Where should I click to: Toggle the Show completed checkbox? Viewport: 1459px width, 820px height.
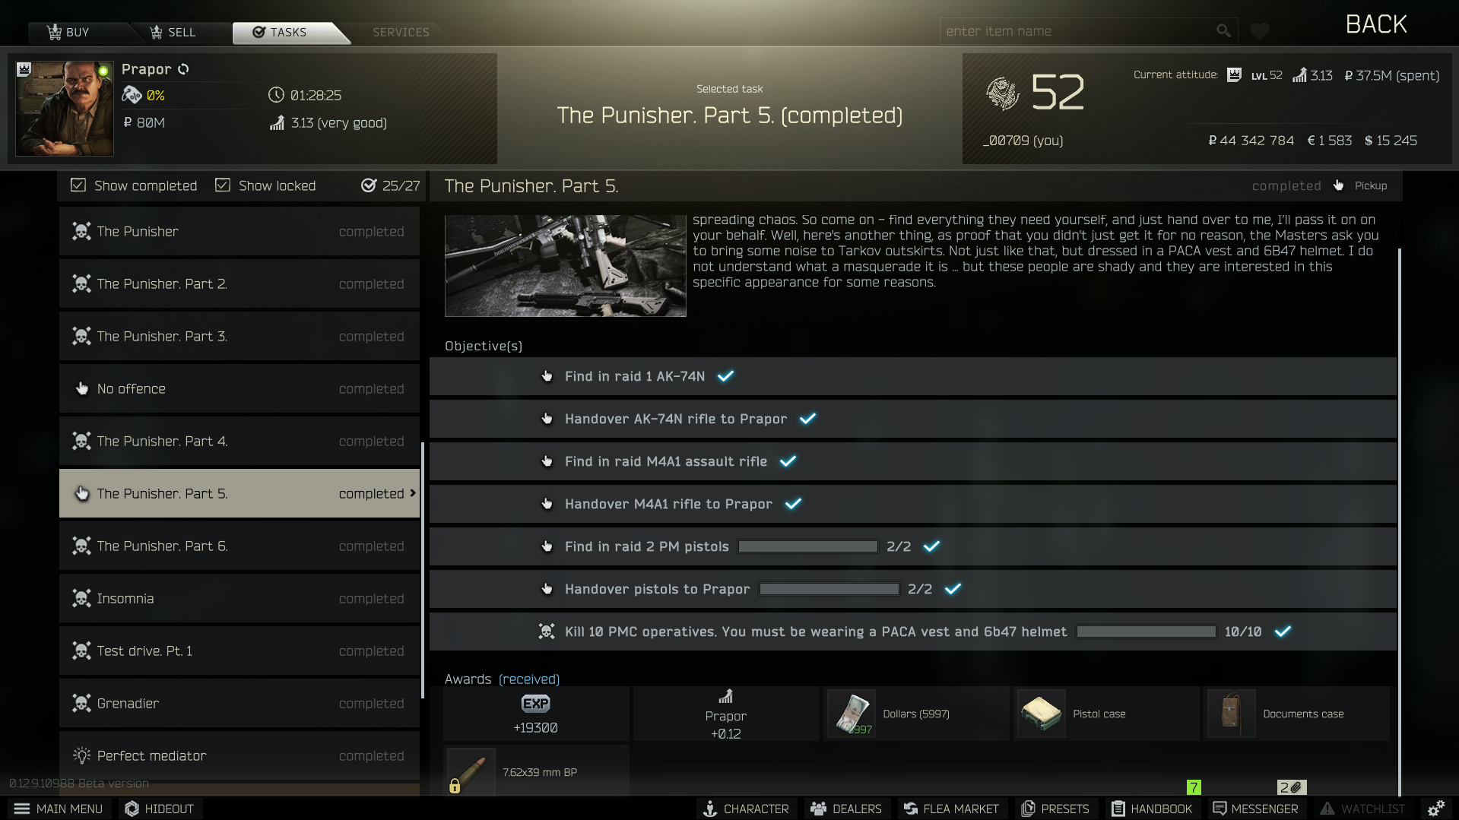[x=78, y=185]
